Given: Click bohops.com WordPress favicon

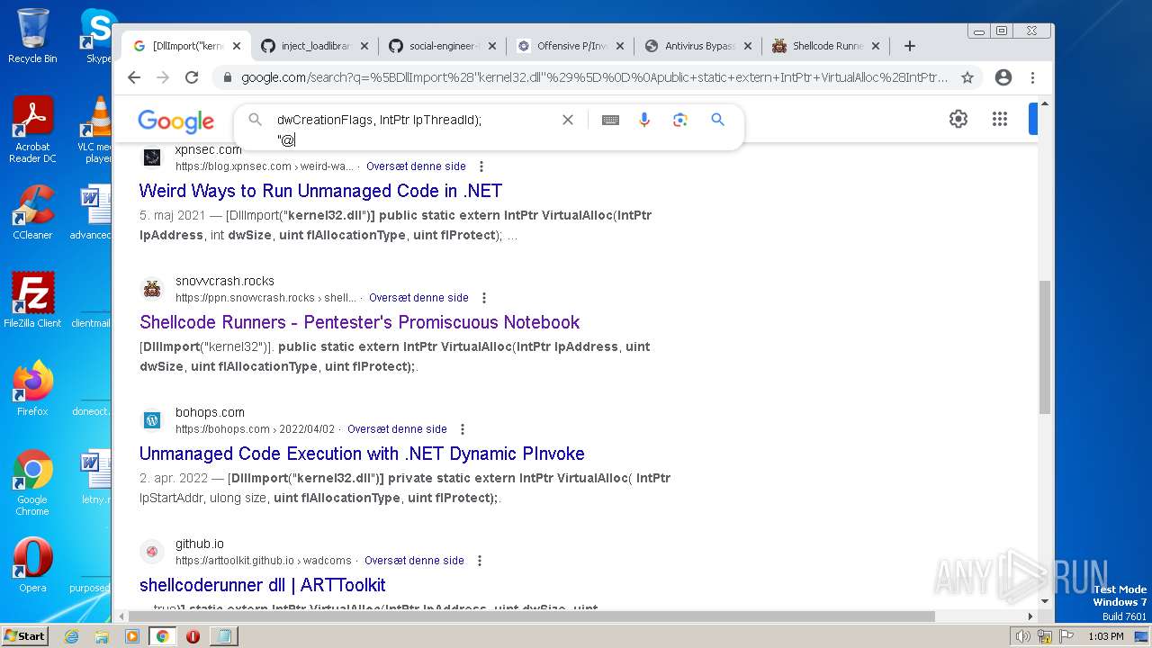Looking at the screenshot, I should pos(152,420).
